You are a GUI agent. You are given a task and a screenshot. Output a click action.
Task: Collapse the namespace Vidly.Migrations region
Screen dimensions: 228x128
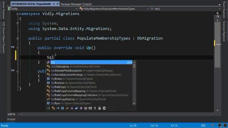click(17, 14)
